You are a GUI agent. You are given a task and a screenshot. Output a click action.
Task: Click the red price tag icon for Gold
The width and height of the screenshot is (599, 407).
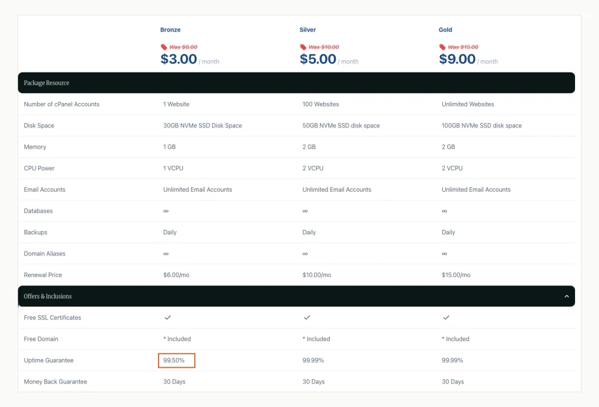click(442, 47)
